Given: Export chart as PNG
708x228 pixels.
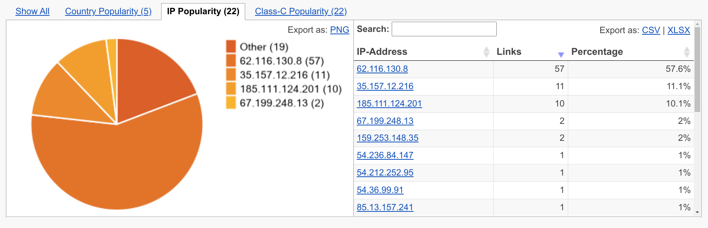Looking at the screenshot, I should point(340,30).
